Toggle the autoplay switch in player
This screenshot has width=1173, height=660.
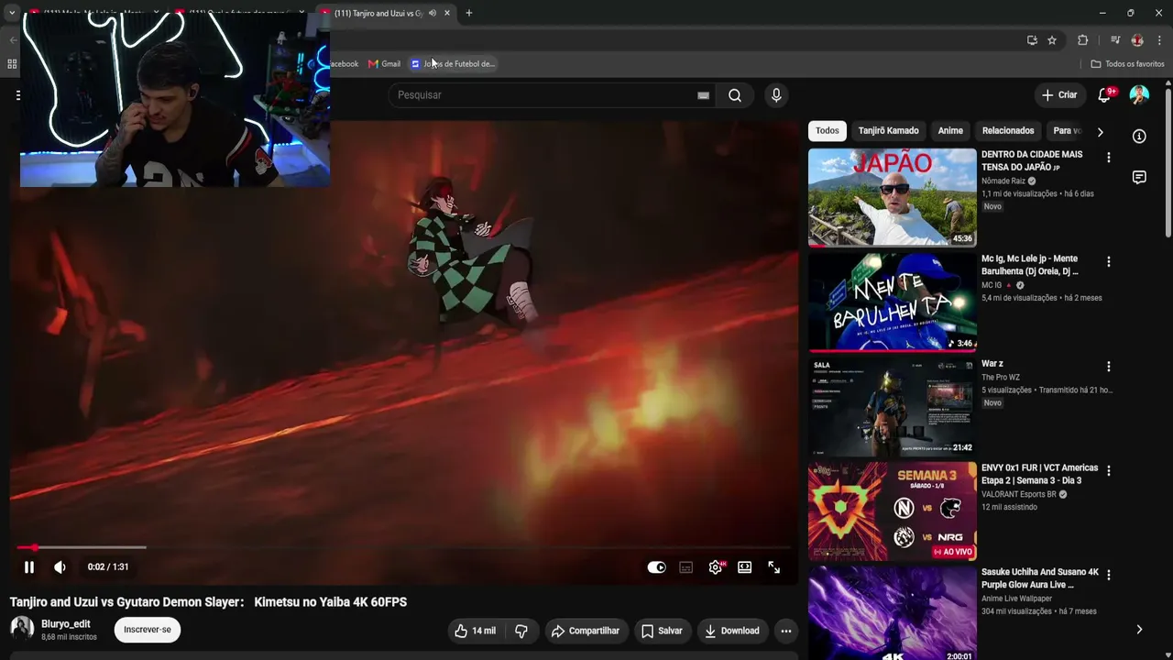click(x=656, y=567)
